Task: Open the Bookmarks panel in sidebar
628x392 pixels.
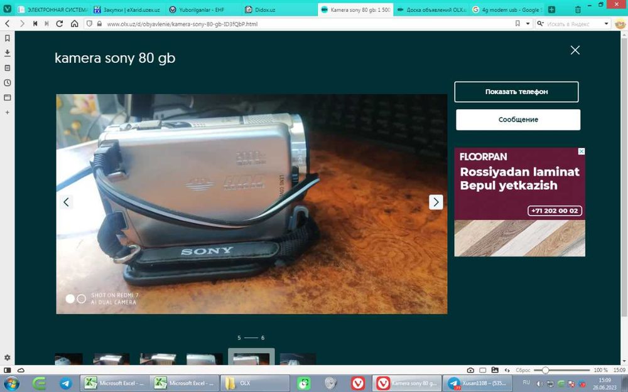Action: pos(7,38)
